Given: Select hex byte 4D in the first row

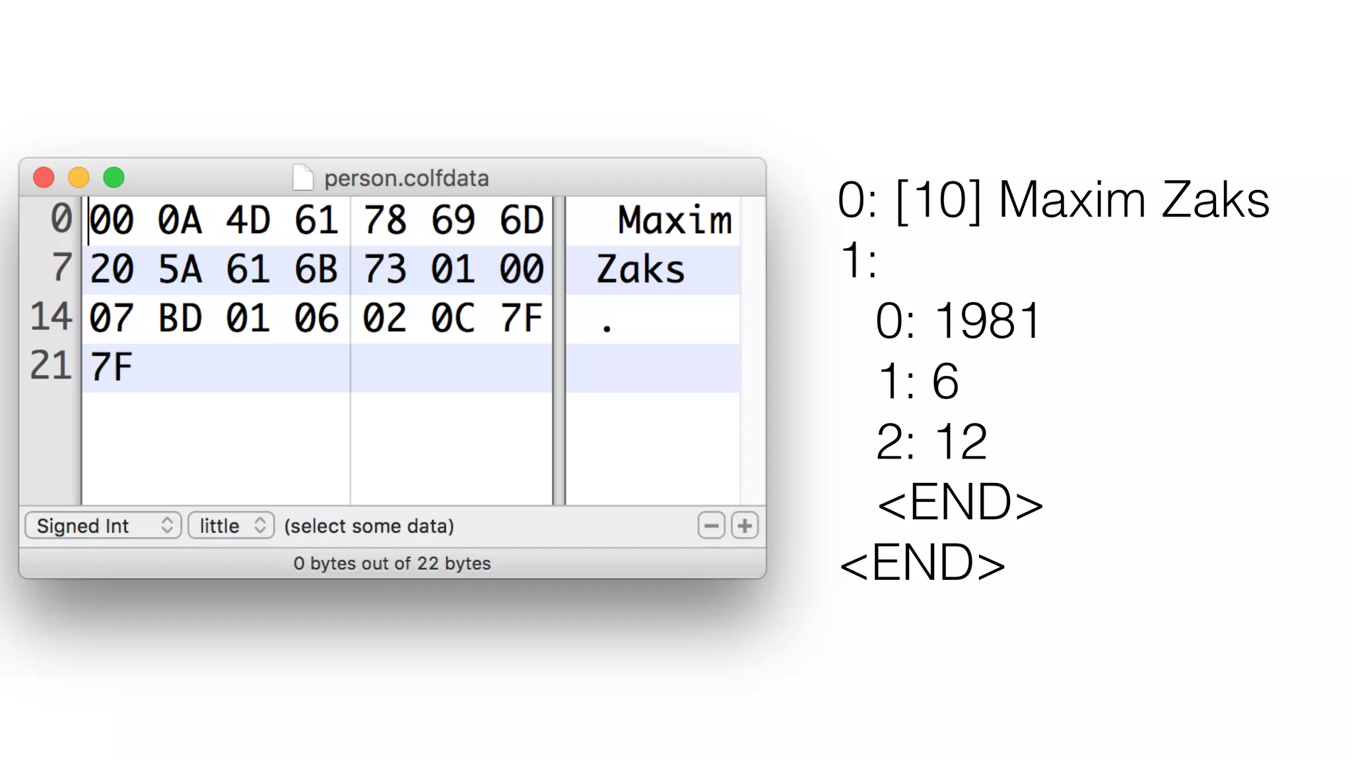Looking at the screenshot, I should click(248, 220).
